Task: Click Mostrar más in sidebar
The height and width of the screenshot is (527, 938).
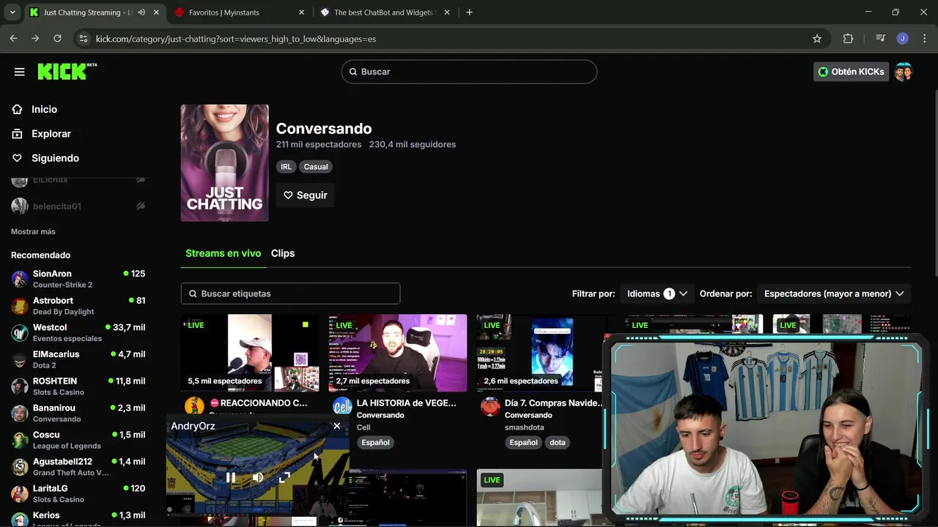Action: click(33, 231)
